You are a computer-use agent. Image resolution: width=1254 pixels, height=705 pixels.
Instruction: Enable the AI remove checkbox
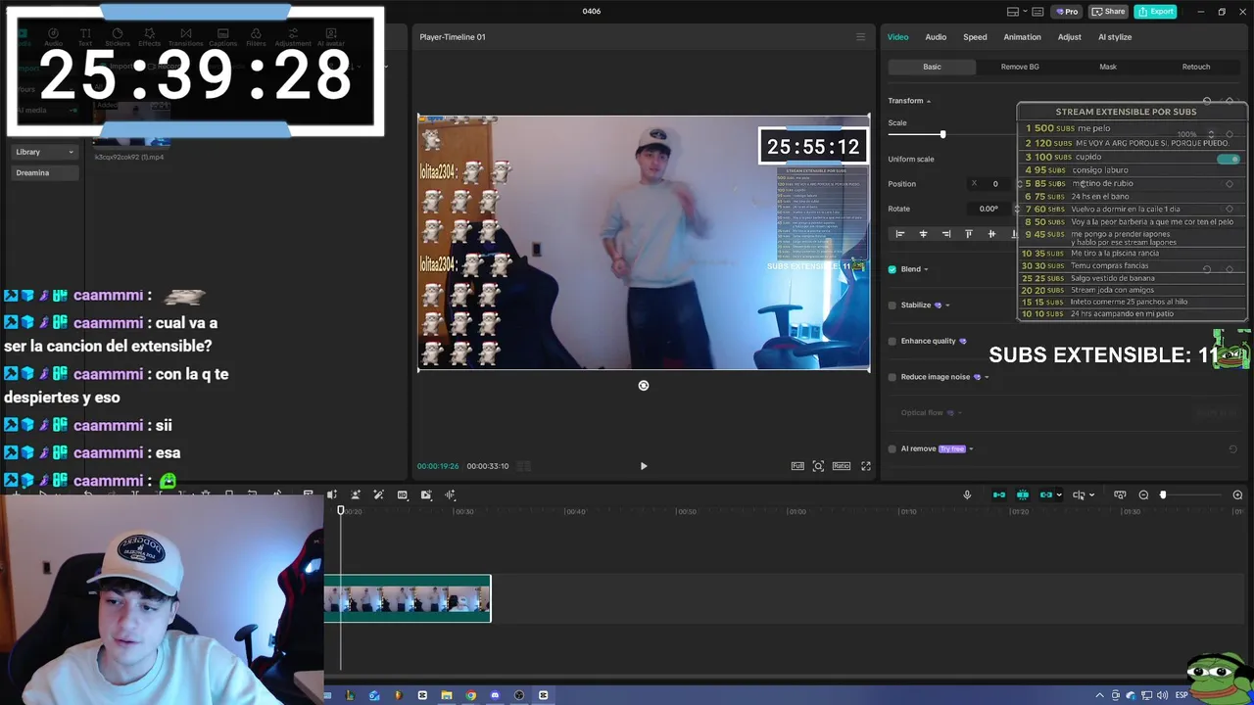892,448
